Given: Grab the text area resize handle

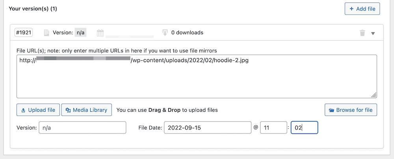Looking at the screenshot, I should (x=374, y=95).
